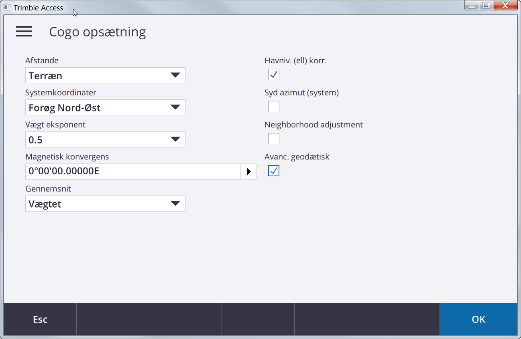Toggle Avanc. geodætisk checkbox
Screen dimensions: 521x339
pos(274,171)
